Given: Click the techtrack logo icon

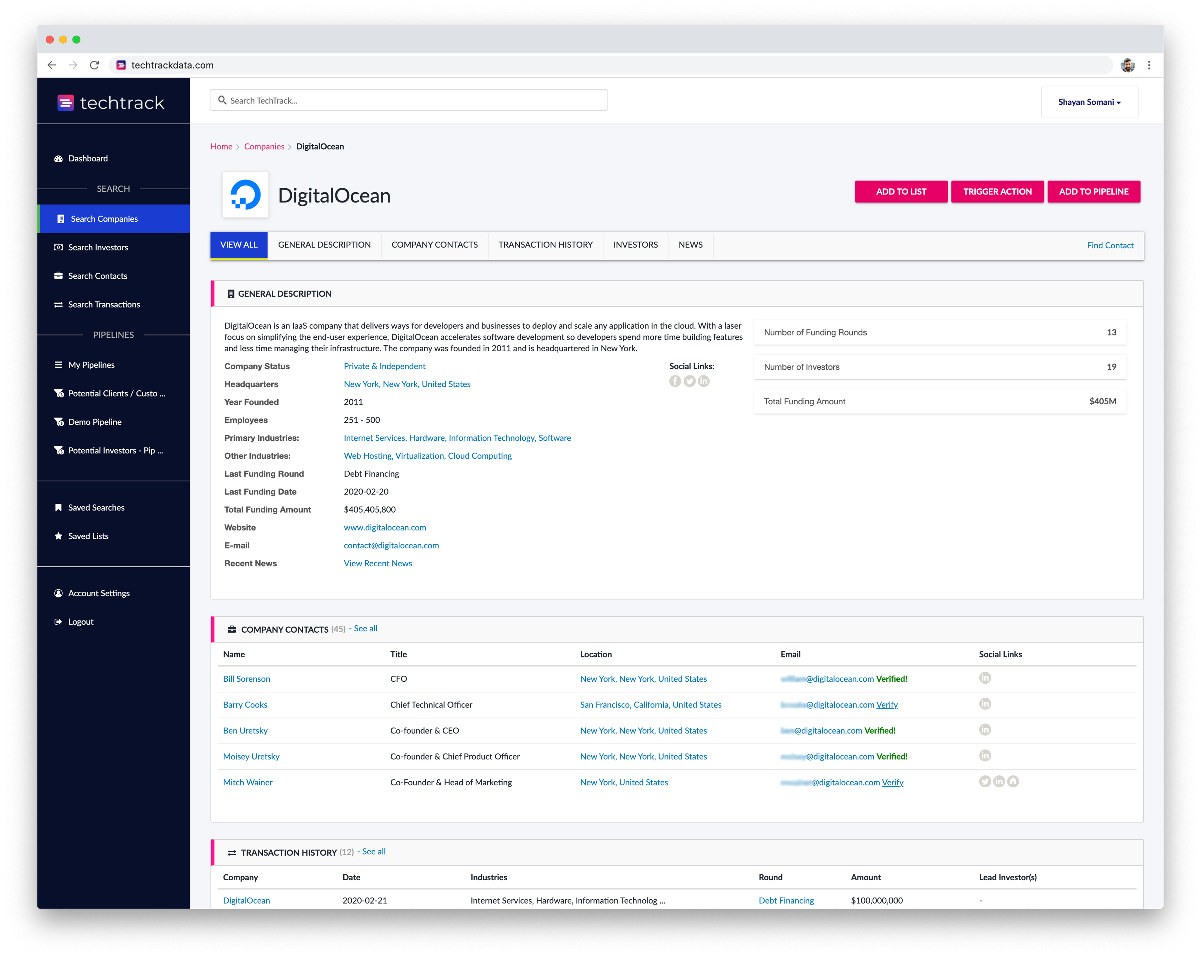Looking at the screenshot, I should click(65, 102).
